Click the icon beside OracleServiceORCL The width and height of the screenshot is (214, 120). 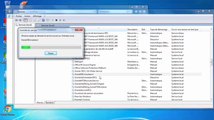click(73, 90)
